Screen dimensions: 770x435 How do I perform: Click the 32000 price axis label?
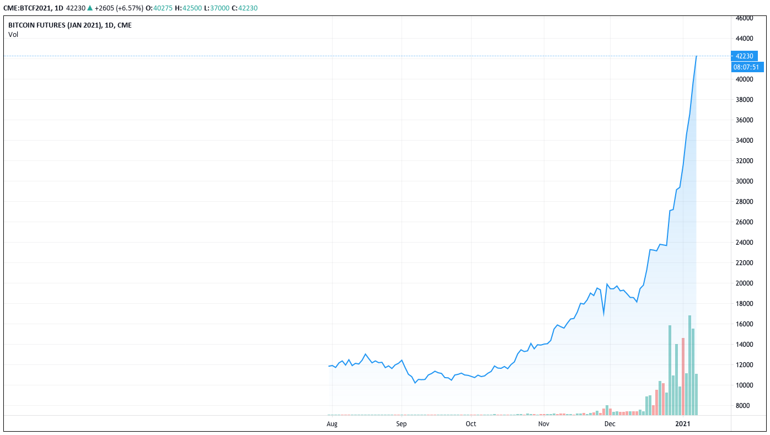point(745,161)
